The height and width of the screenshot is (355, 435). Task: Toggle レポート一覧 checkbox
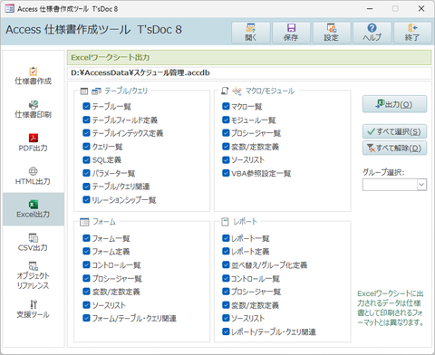coord(226,238)
